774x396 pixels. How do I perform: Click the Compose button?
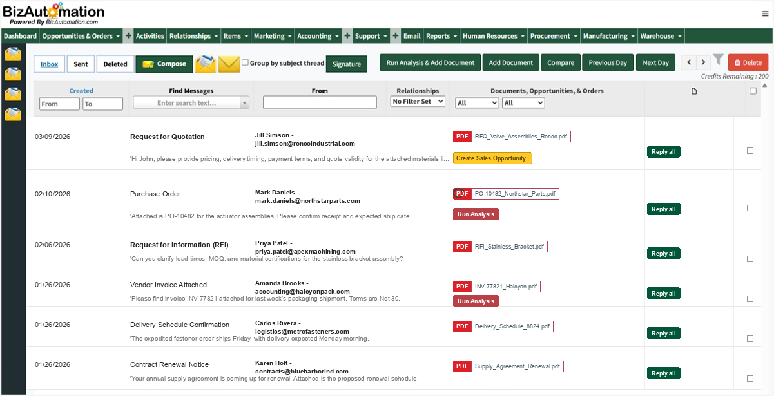[164, 64]
